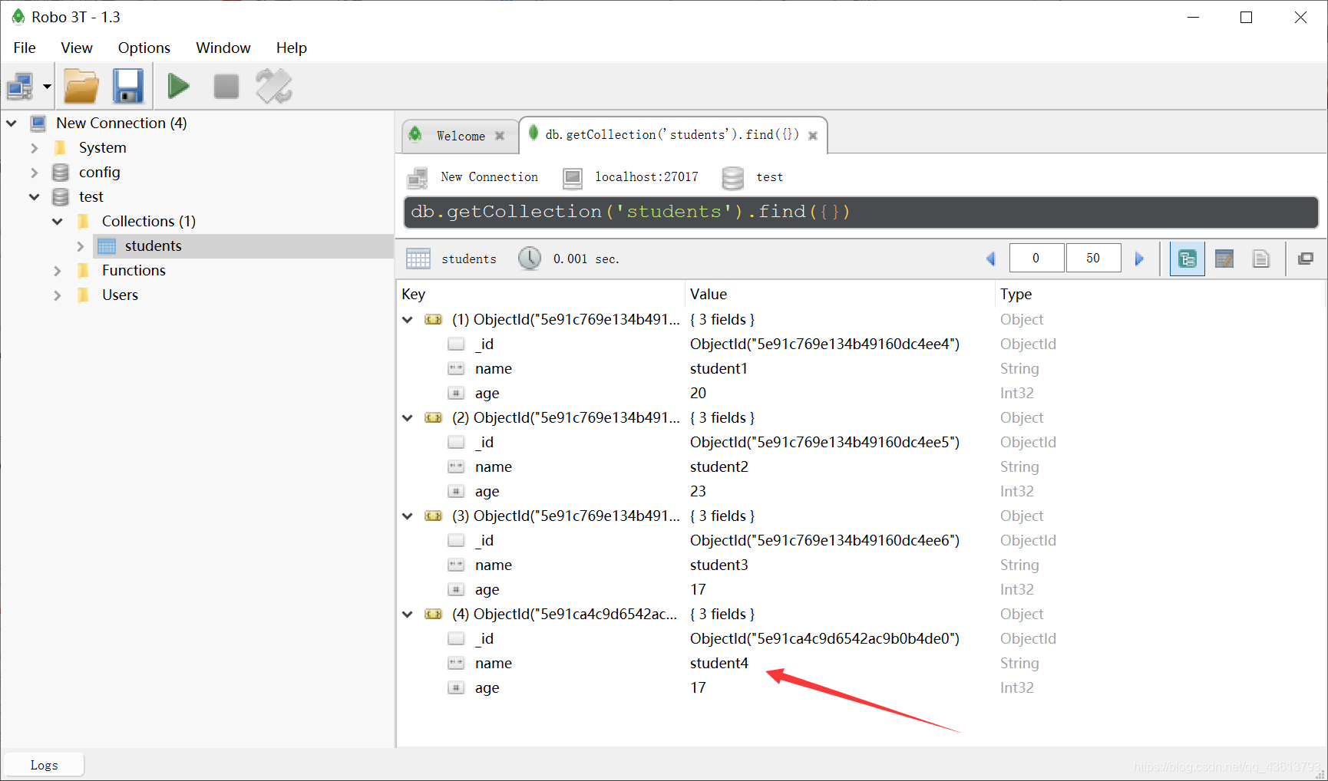This screenshot has width=1328, height=781.
Task: Expand the config database
Action: pos(34,172)
